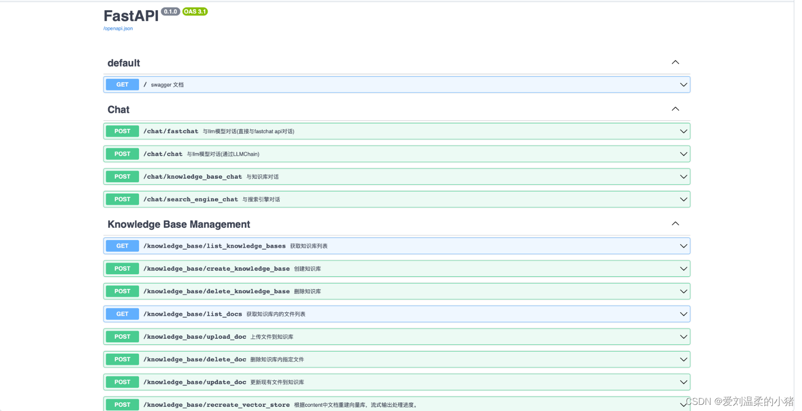Image resolution: width=802 pixels, height=411 pixels.
Task: Click the FastAPI title
Action: [131, 16]
